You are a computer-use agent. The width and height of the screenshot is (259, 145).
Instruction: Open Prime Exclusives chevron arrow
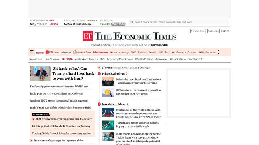click(x=127, y=73)
